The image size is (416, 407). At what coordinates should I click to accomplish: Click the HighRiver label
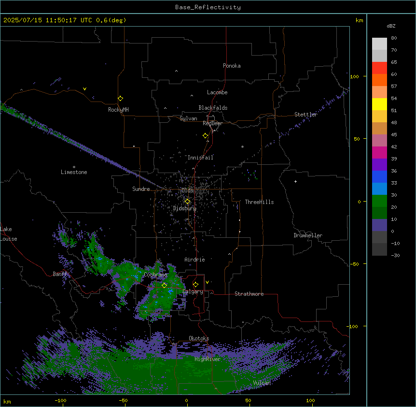208,359
